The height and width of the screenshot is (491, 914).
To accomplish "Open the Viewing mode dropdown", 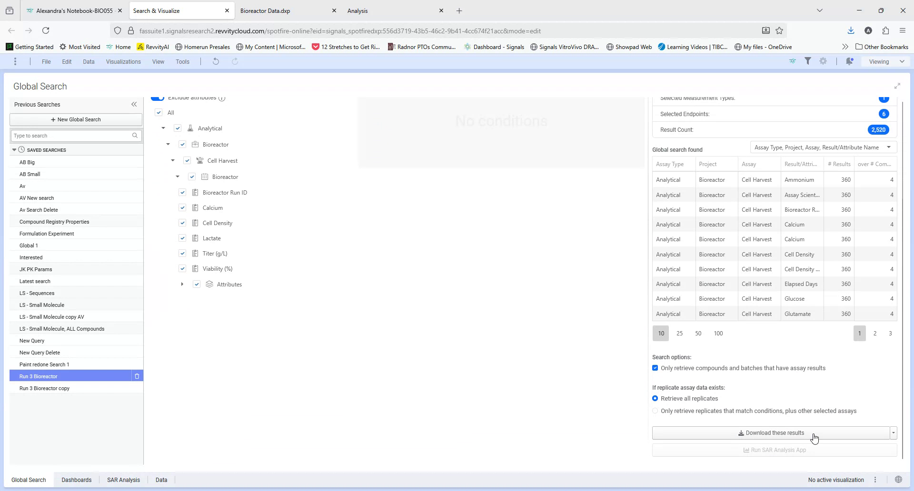I will (885, 61).
